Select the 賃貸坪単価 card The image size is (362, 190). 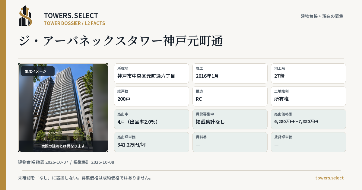point(308,142)
